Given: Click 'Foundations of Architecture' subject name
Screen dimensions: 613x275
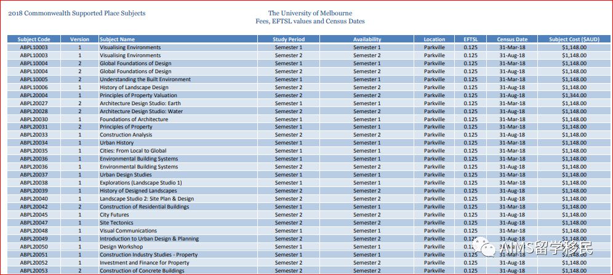Looking at the screenshot, I should tap(134, 119).
